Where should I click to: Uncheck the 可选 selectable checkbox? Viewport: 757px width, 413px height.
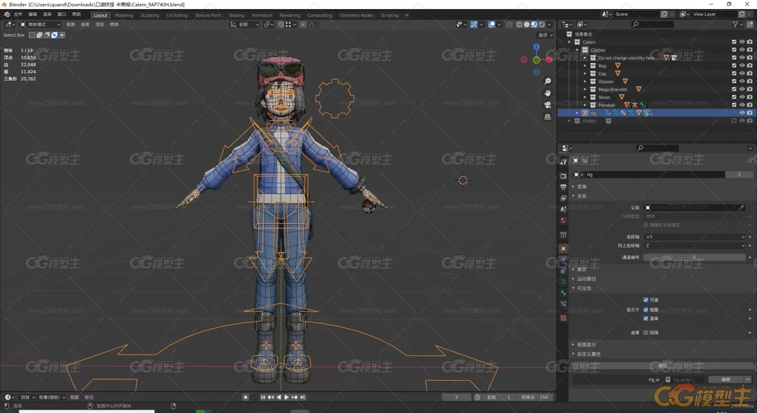(645, 300)
